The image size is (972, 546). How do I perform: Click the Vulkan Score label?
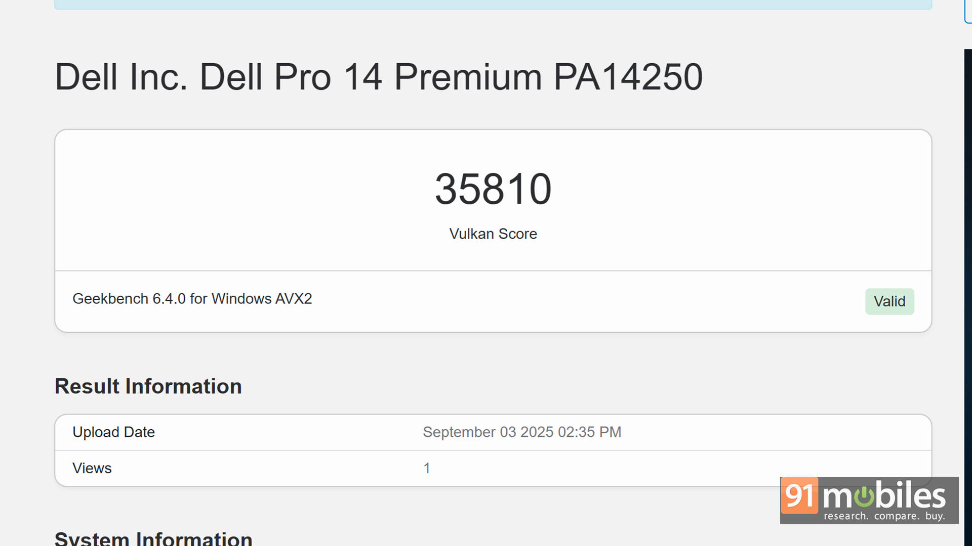pyautogui.click(x=493, y=234)
